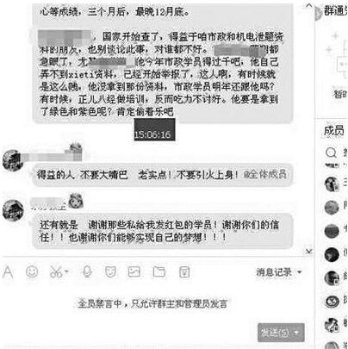
Task: Open first sender's avatar in chat
Action: click(x=13, y=160)
